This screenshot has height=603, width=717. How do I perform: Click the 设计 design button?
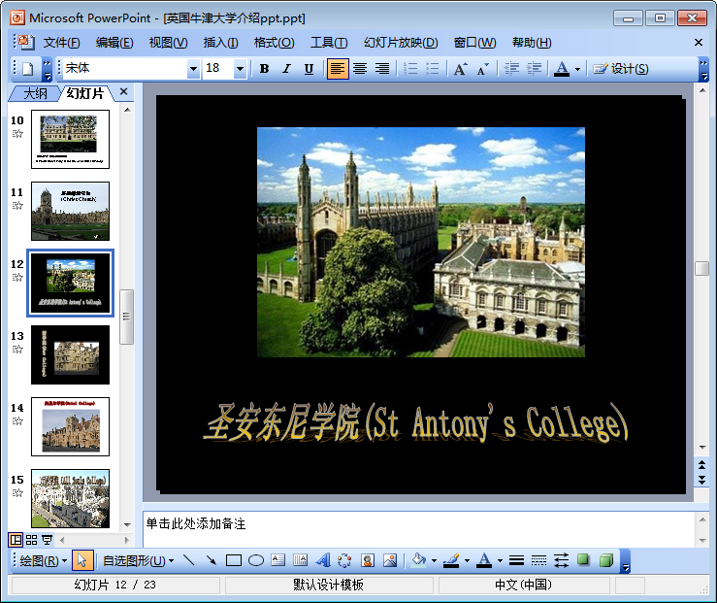pos(621,69)
